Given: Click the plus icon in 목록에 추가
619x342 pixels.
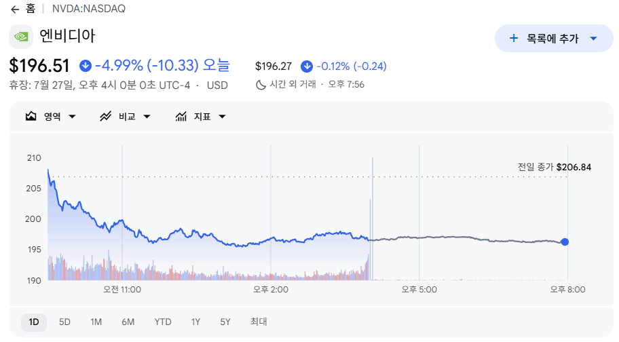Looking at the screenshot, I should coord(514,38).
